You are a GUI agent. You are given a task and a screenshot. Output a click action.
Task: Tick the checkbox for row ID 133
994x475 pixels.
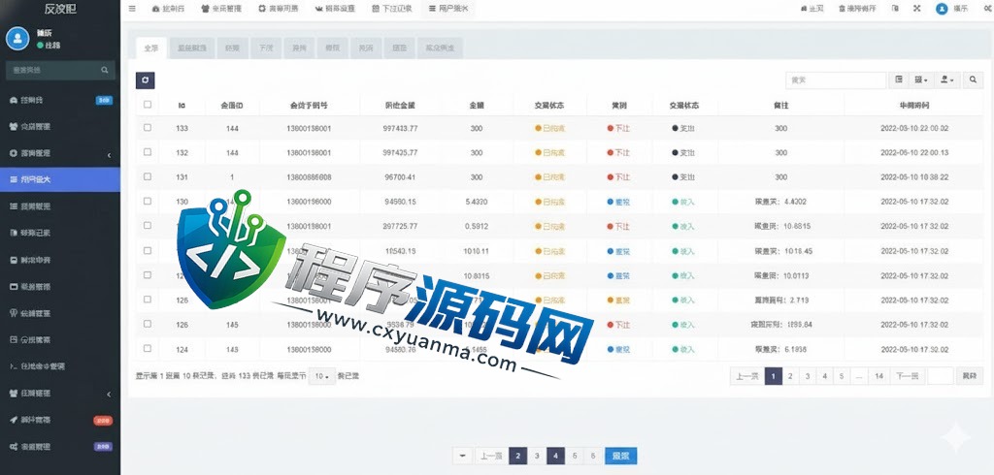point(148,127)
